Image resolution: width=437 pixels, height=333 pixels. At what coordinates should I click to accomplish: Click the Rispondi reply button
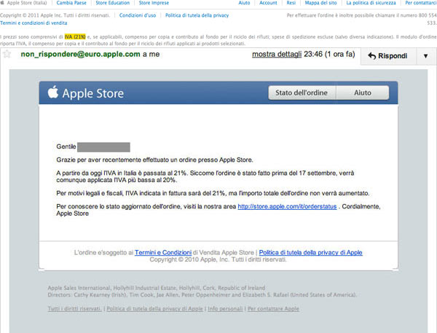pyautogui.click(x=387, y=56)
